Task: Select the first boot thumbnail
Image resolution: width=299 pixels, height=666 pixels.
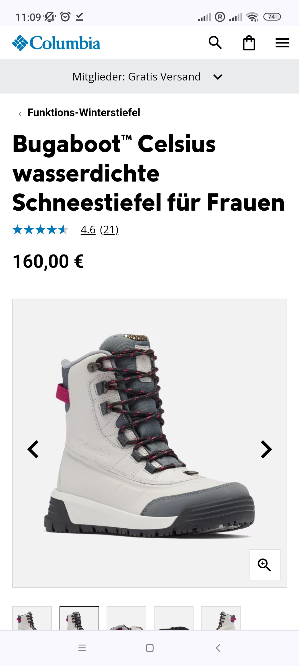Action: click(x=32, y=618)
